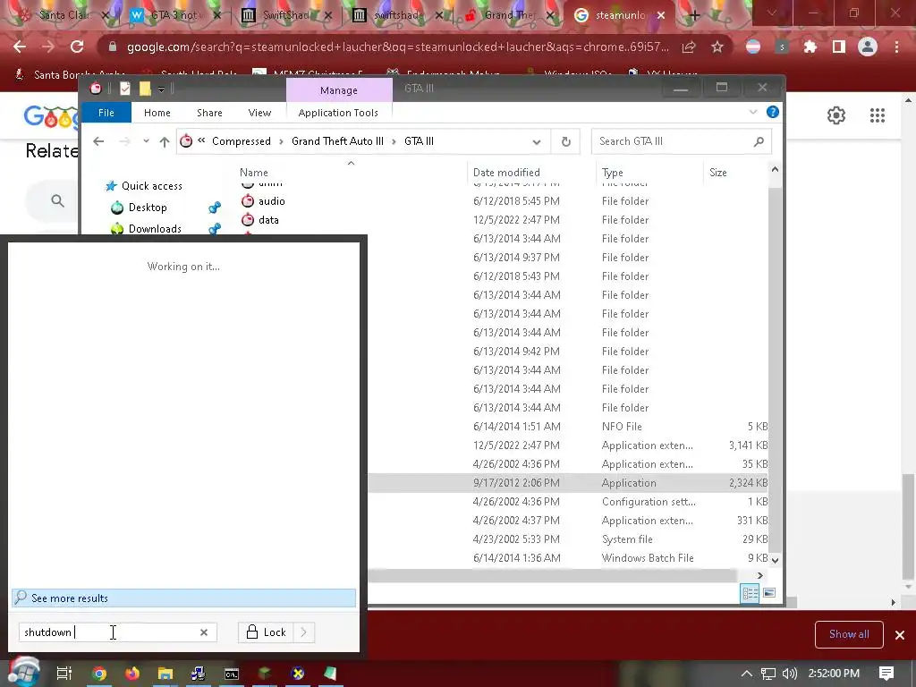This screenshot has height=687, width=916.
Task: Launch Firefox from the taskbar
Action: coord(132,674)
